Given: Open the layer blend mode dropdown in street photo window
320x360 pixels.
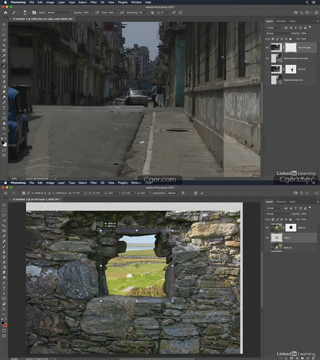Looking at the screenshot, I should pos(278,33).
